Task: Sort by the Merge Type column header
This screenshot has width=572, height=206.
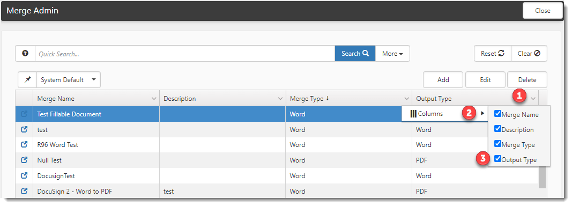Action: (307, 99)
